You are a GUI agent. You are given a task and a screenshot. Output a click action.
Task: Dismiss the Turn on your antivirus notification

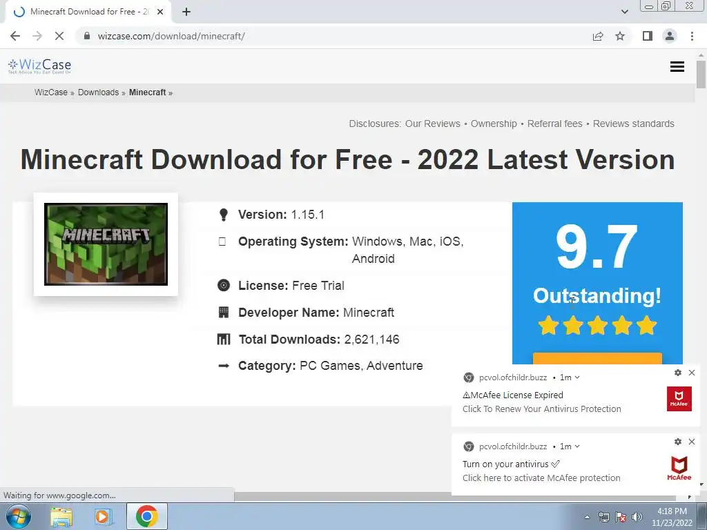[692, 442]
